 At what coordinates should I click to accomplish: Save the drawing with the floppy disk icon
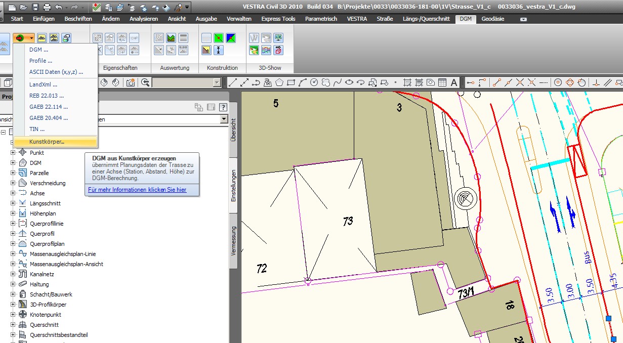click(35, 7)
